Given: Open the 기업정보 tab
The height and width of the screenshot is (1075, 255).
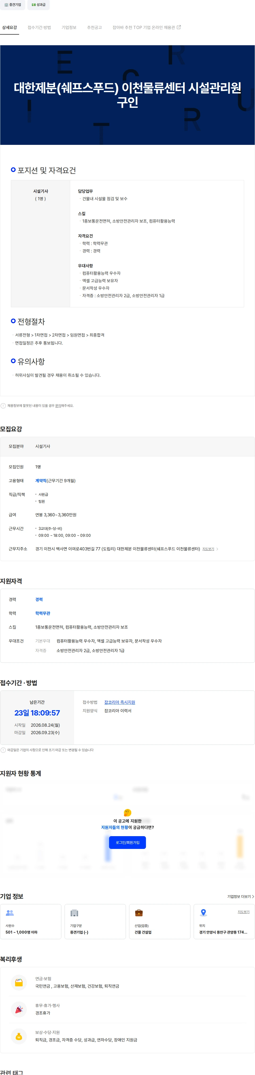Looking at the screenshot, I should click(x=69, y=27).
